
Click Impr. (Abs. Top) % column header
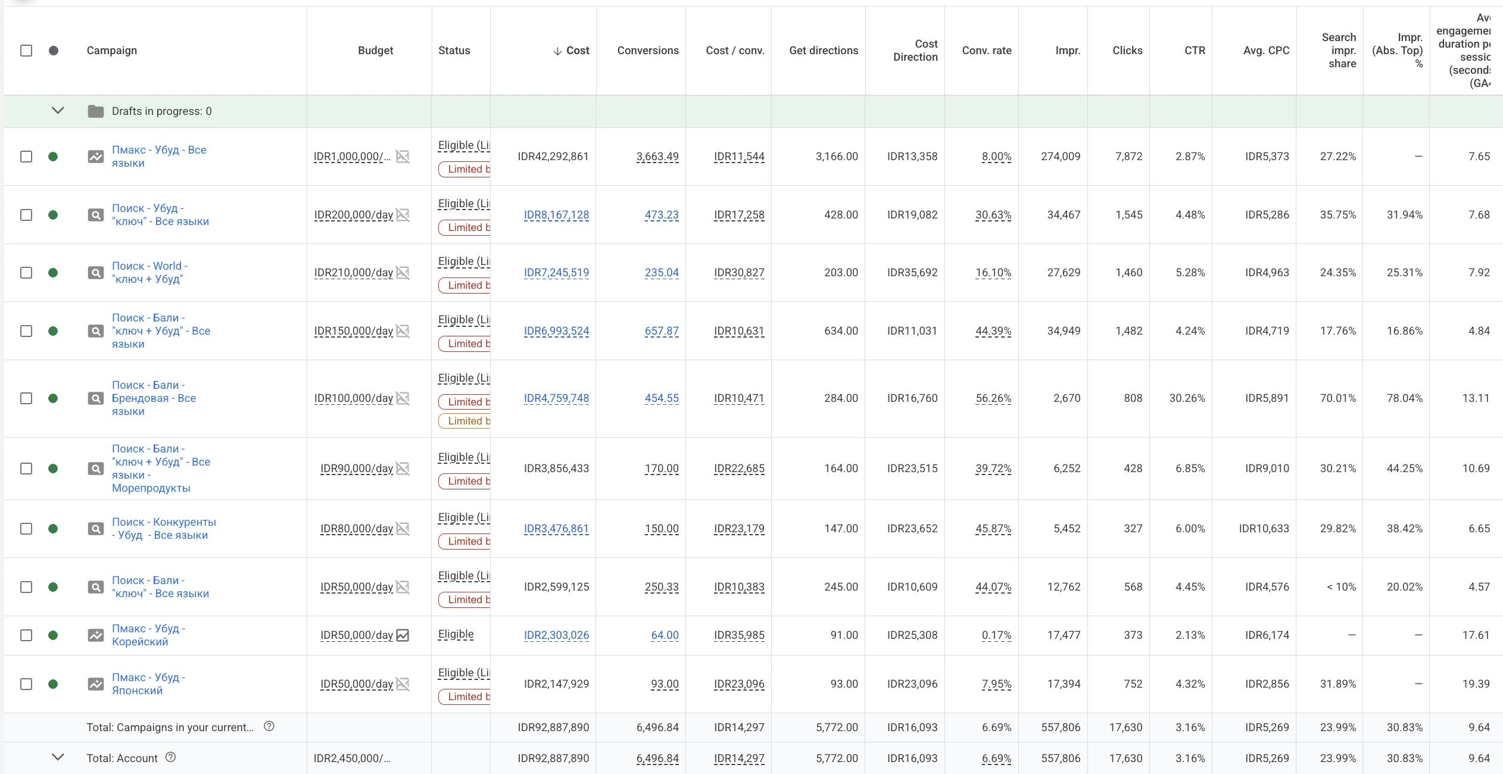tap(1397, 51)
